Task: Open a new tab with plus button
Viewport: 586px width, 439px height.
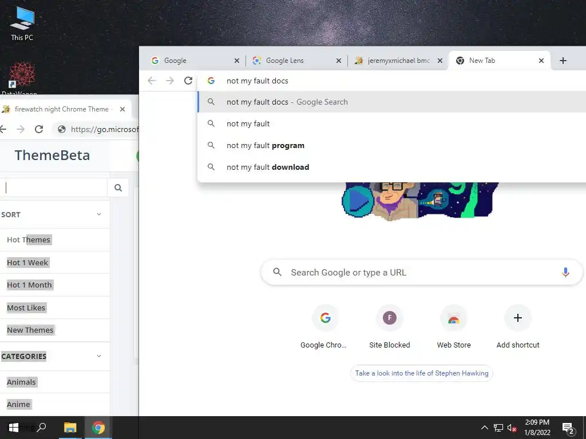Action: [563, 61]
